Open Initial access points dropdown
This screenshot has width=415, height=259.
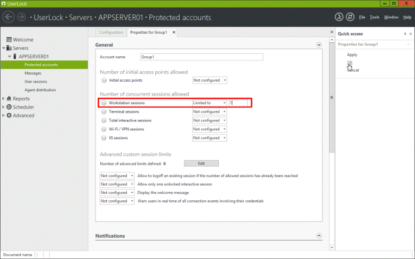210,80
